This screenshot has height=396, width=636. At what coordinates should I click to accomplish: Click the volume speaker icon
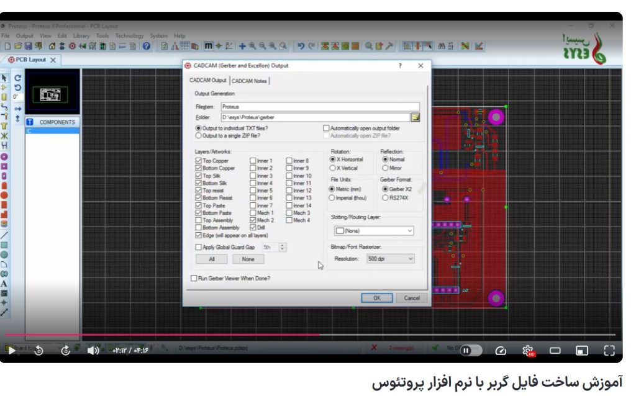[x=93, y=351]
